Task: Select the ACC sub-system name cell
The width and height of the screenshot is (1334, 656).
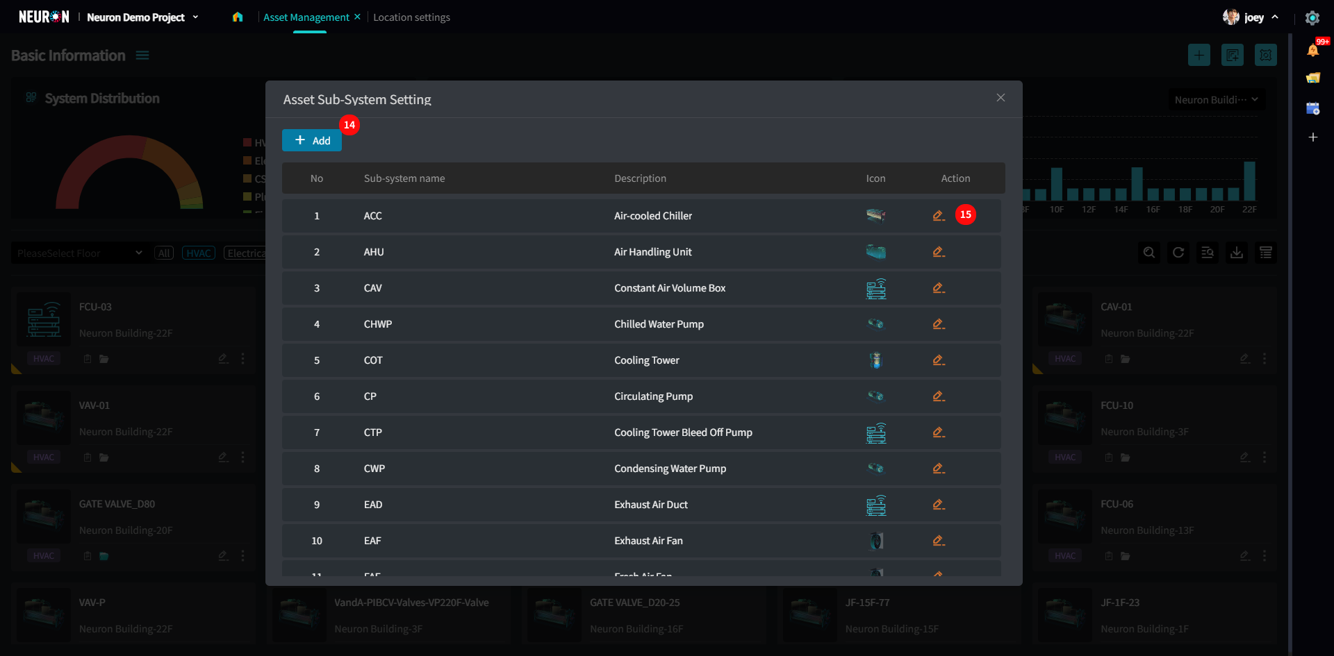Action: (x=373, y=216)
